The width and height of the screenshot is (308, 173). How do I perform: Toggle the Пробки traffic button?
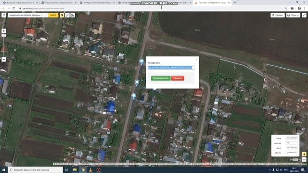(x=277, y=15)
